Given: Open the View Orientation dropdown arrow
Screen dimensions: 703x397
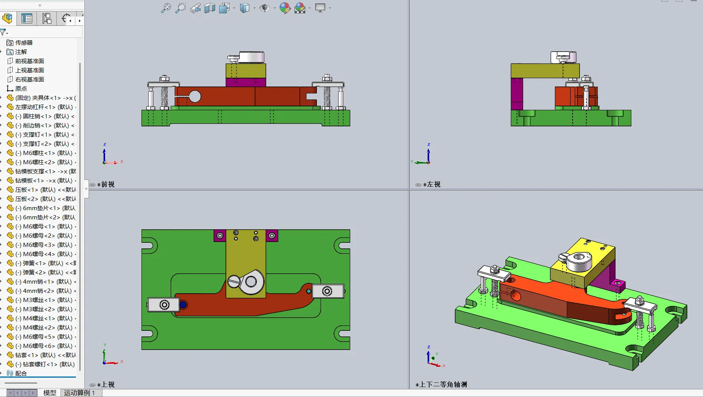Looking at the screenshot, I should (234, 8).
